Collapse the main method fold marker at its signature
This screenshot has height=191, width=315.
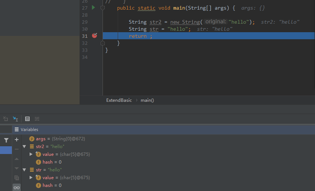point(103,8)
